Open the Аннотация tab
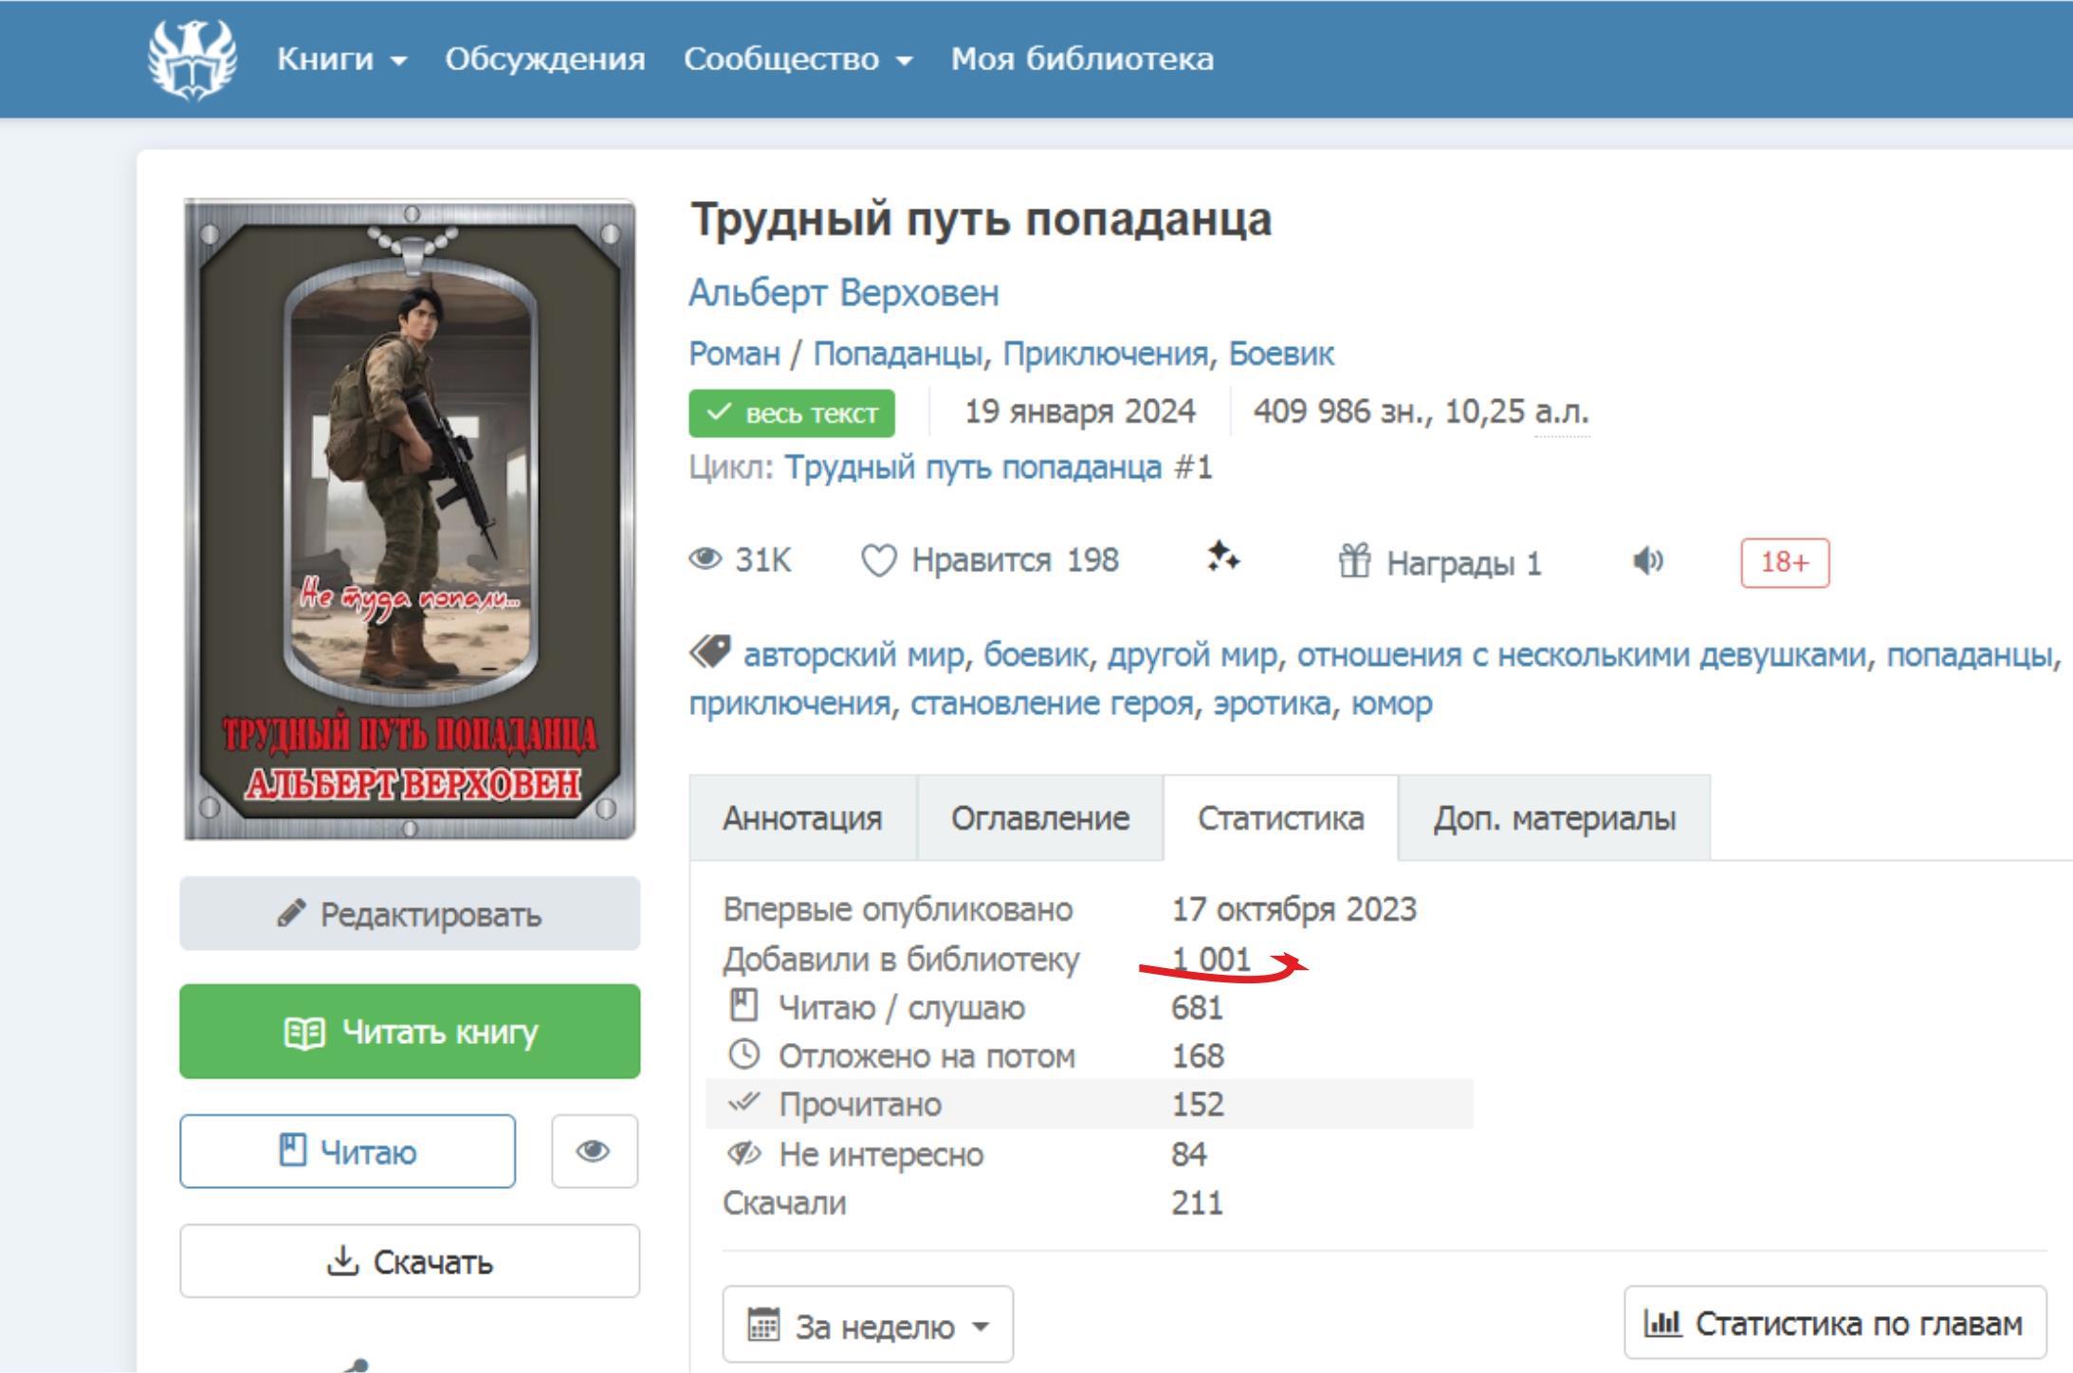This screenshot has width=2073, height=1373. click(x=802, y=817)
